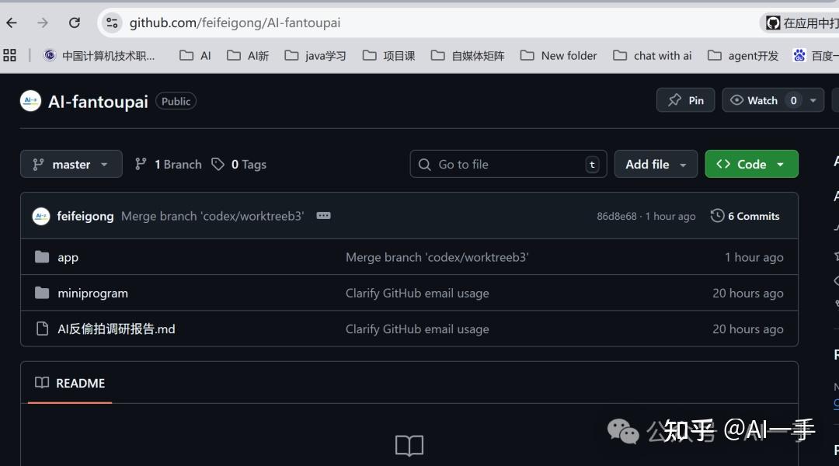Screen dimensions: 839x466
Task: Reload the page with refresh icon
Action: 75,23
